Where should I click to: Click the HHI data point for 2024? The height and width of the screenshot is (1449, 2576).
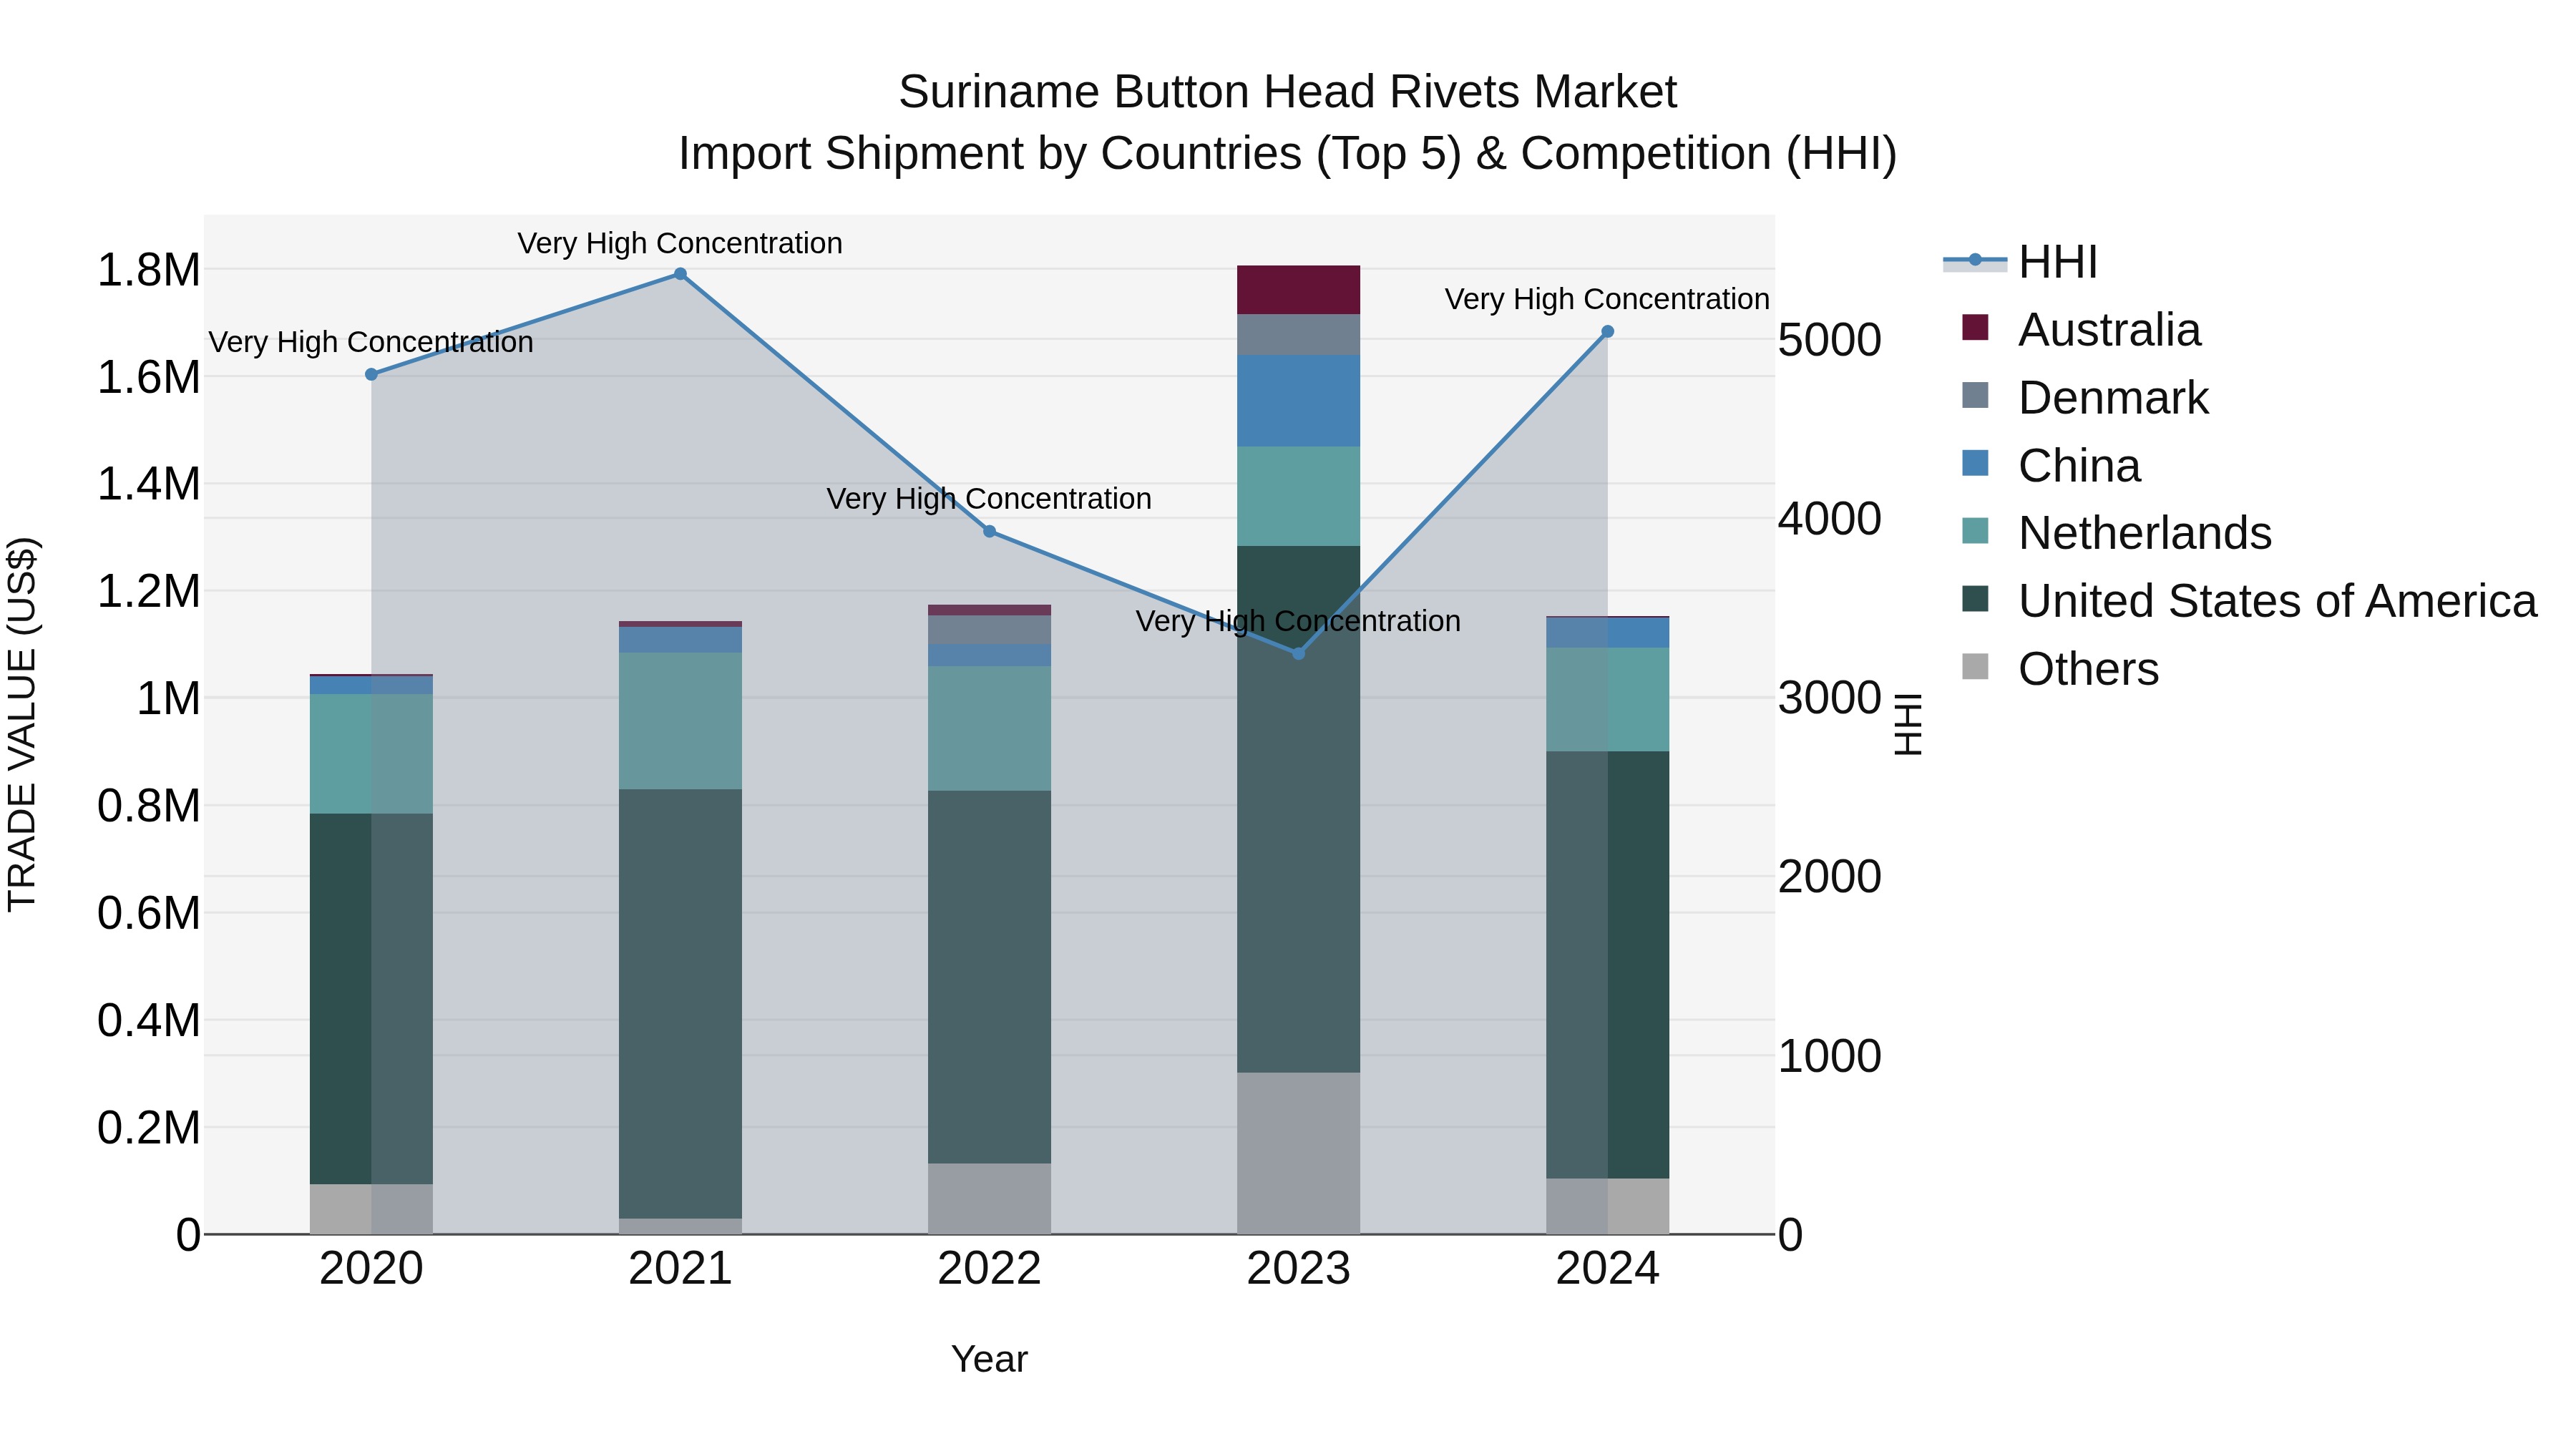click(x=1607, y=331)
